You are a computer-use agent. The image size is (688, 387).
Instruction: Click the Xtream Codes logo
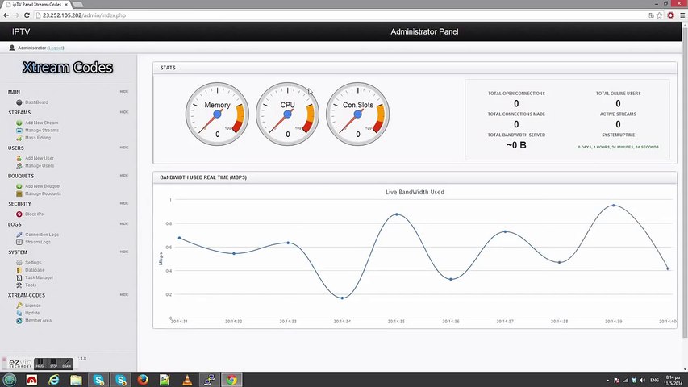[x=68, y=67]
